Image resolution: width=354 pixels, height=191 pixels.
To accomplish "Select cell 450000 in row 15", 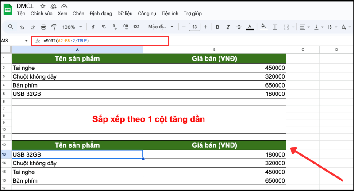I will (x=215, y=172).
